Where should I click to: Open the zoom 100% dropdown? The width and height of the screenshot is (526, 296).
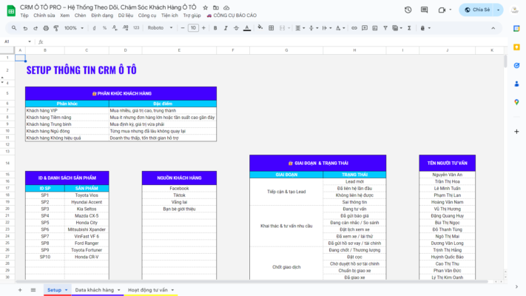tap(73, 27)
